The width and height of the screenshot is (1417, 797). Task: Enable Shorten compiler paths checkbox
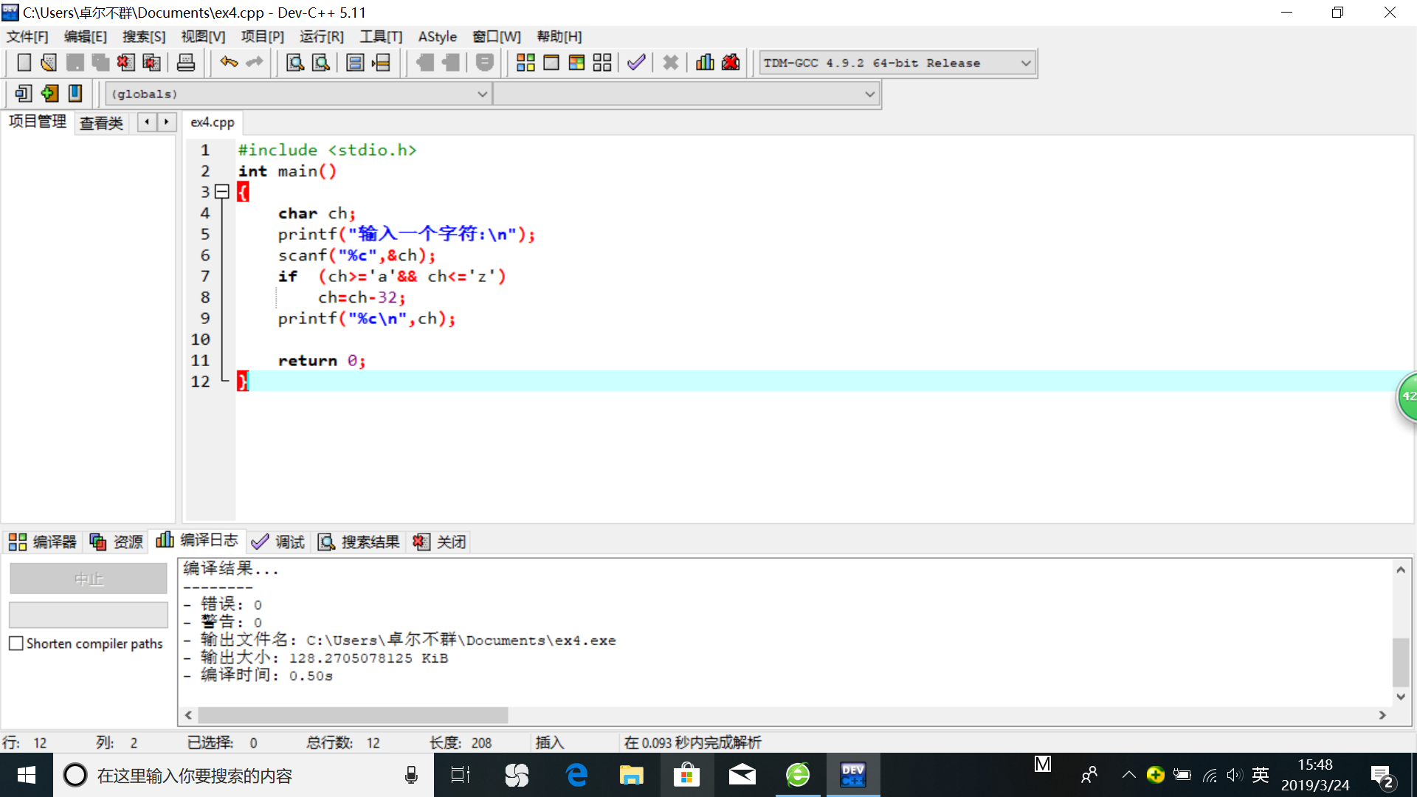(x=16, y=644)
